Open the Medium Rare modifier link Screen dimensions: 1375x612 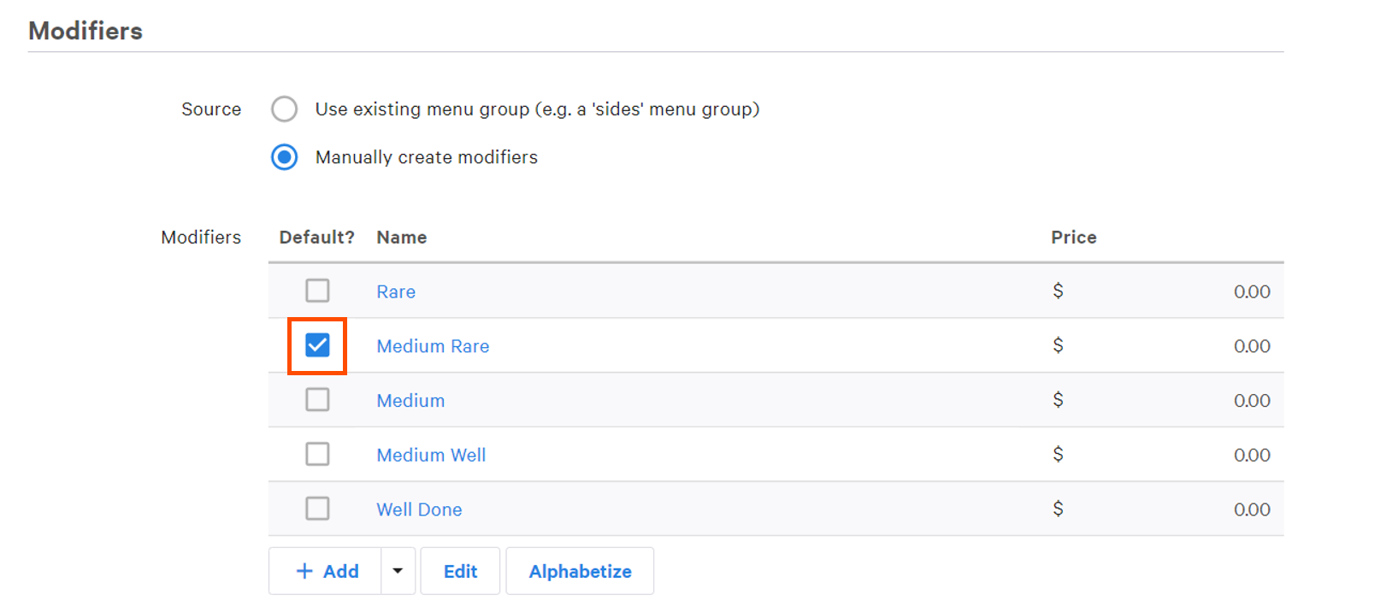[433, 346]
